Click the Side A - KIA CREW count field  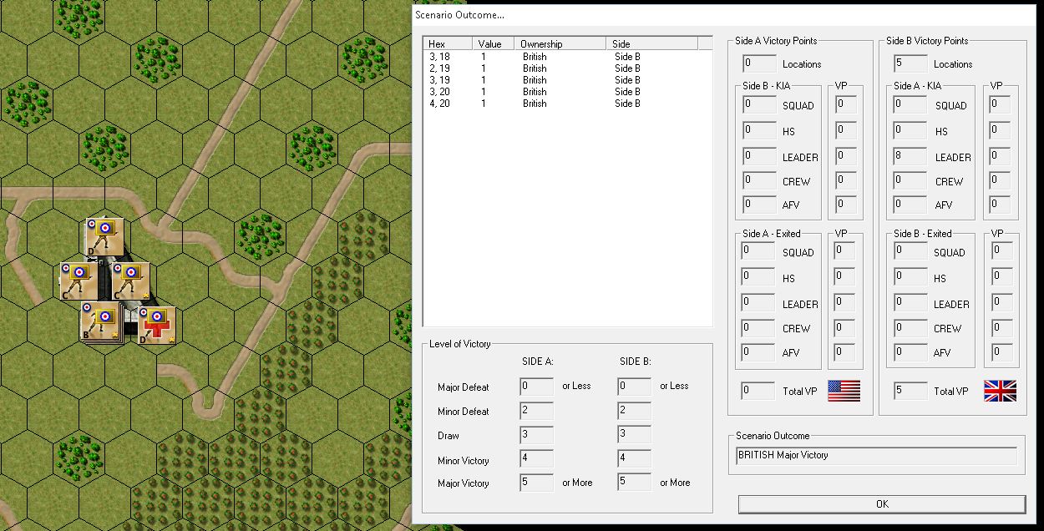coord(910,180)
